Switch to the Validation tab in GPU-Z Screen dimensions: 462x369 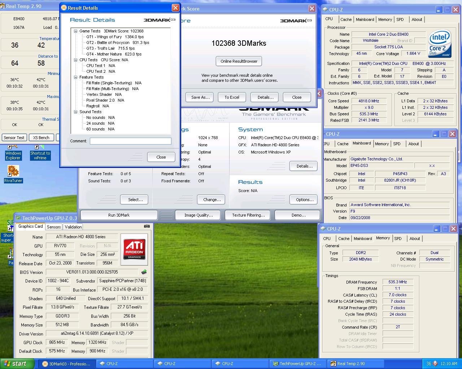click(73, 227)
